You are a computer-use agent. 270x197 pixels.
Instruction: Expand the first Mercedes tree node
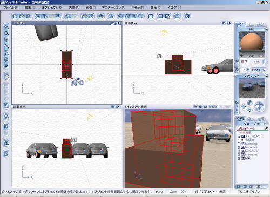coord(239,144)
